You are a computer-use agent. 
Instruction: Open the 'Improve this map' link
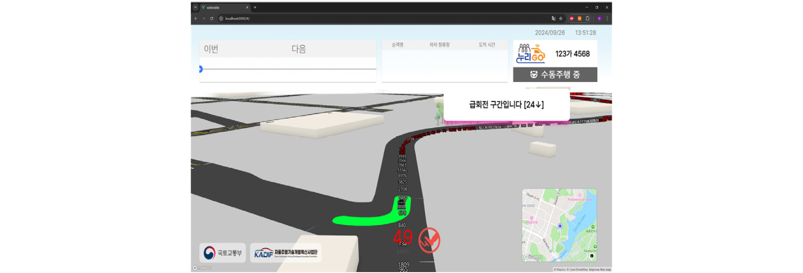click(600, 270)
